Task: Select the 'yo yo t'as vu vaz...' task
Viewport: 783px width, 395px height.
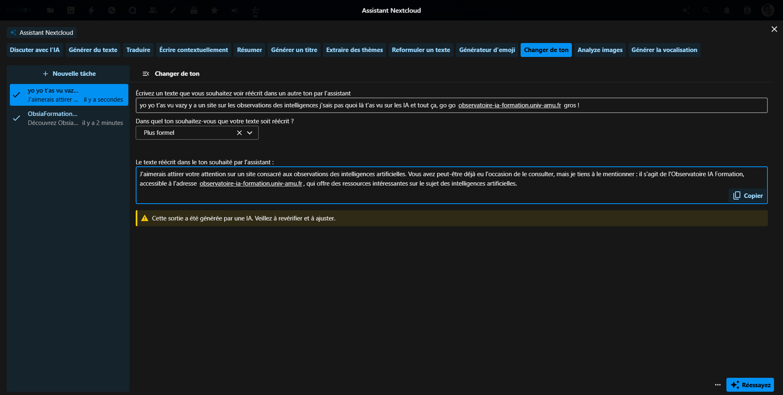Action: [69, 95]
